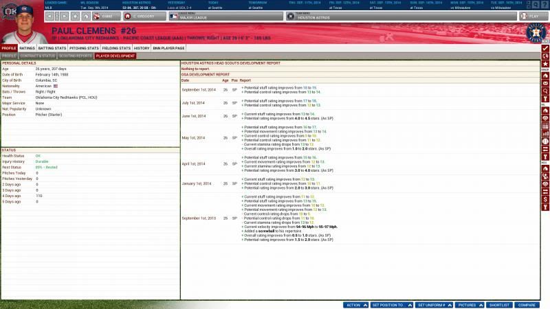Image resolution: width=550 pixels, height=309 pixels.
Task: Switch to the Batting Stats tab
Action: [x=52, y=48]
